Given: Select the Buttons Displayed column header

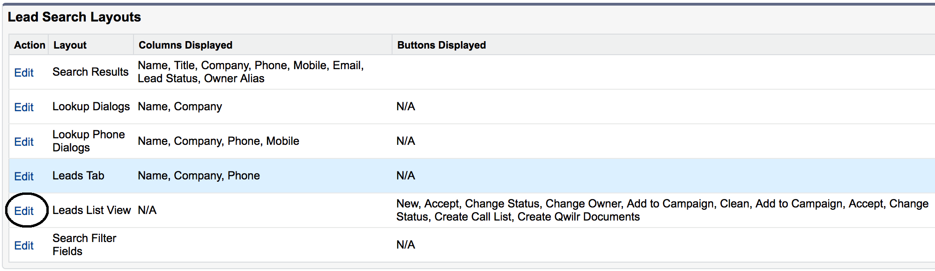Looking at the screenshot, I should pyautogui.click(x=441, y=45).
